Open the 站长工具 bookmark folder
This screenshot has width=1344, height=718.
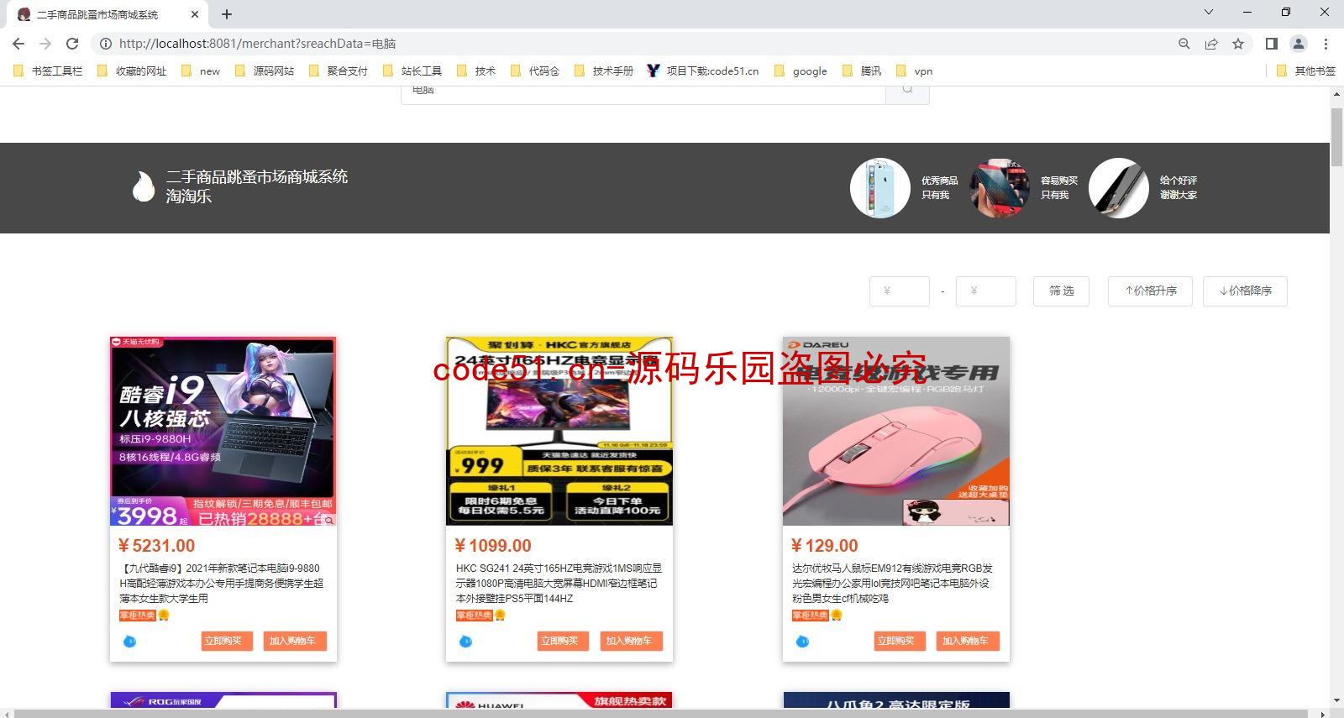tap(412, 71)
